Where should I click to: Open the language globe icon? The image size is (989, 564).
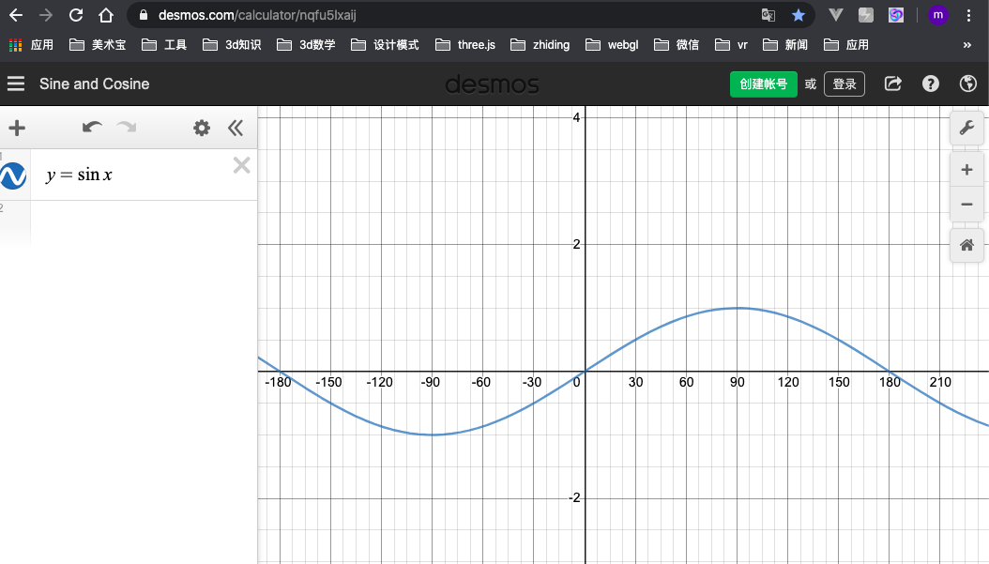point(968,84)
